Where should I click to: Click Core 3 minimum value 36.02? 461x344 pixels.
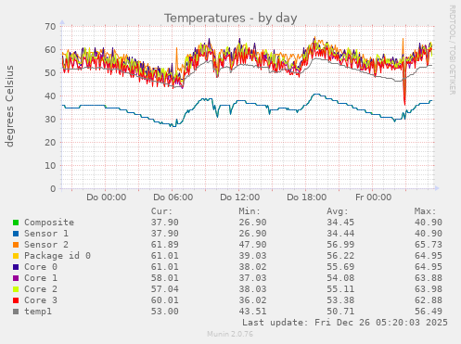252,300
